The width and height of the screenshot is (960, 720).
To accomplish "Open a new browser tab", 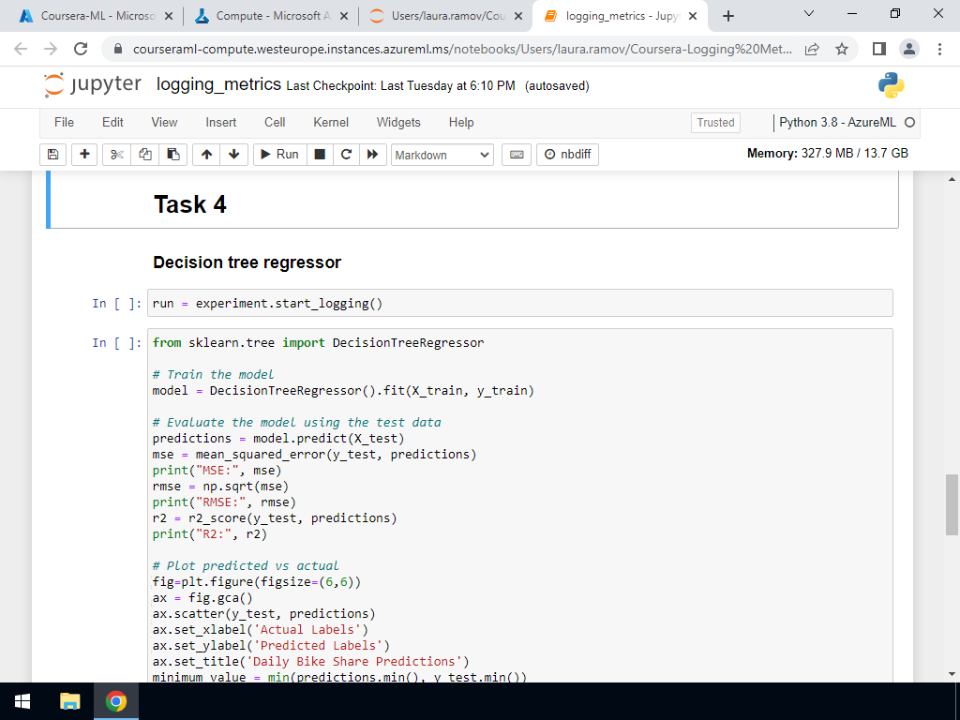I will [727, 16].
